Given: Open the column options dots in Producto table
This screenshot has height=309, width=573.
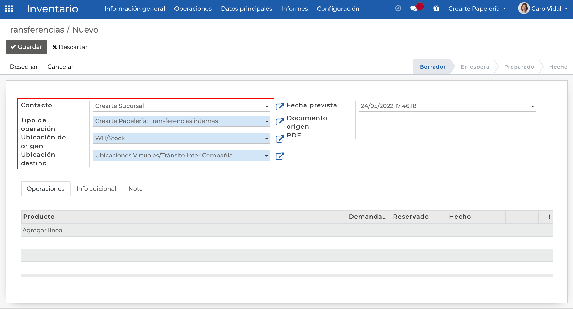Looking at the screenshot, I should (549, 217).
